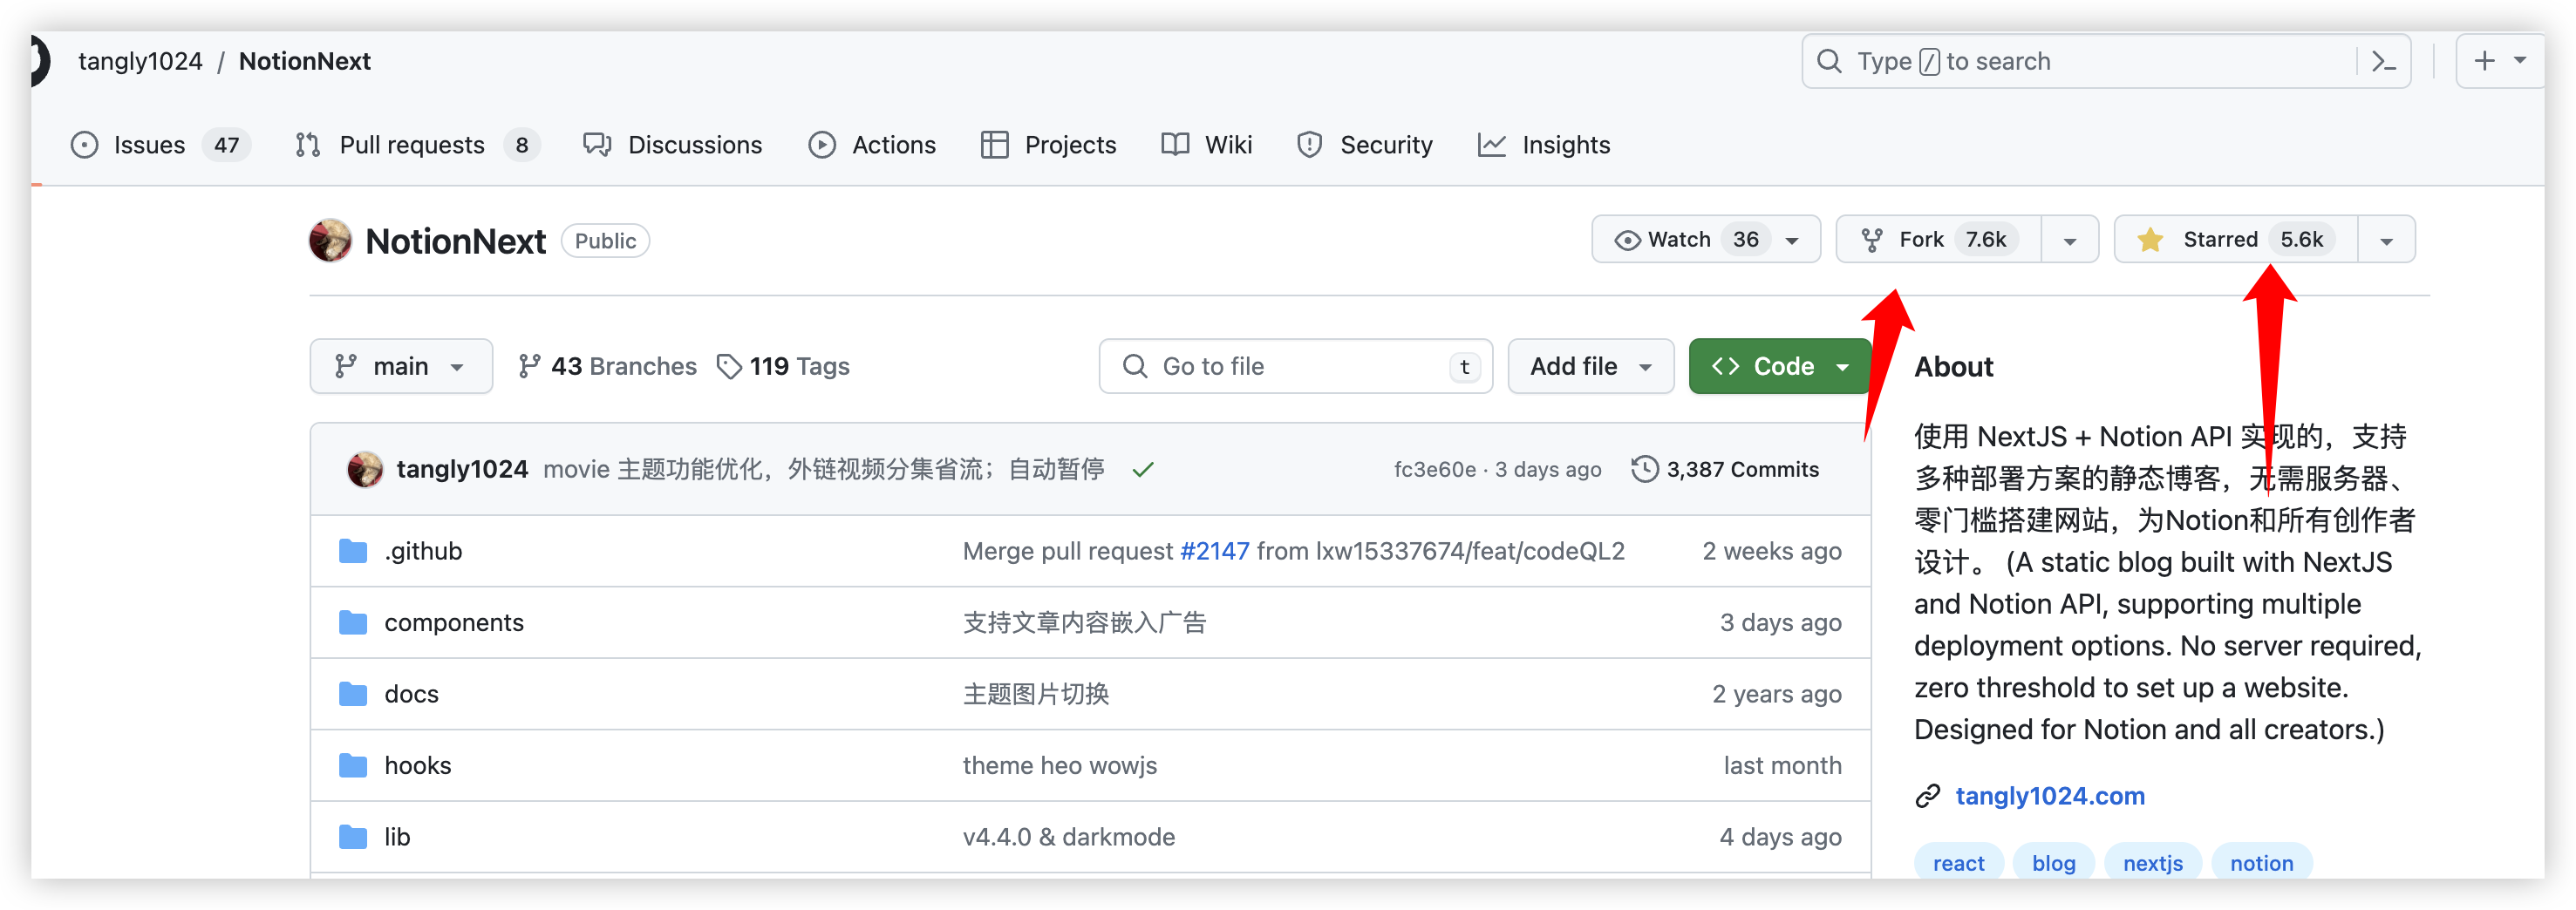
Task: Click the plus create-new icon
Action: tap(2484, 61)
